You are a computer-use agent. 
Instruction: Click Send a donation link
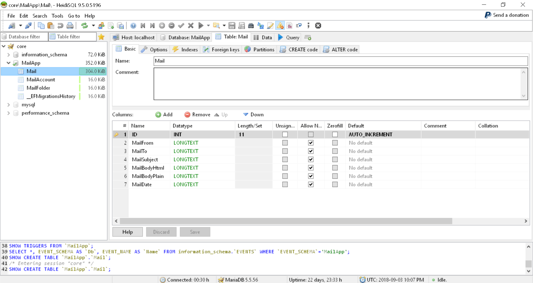click(x=507, y=15)
